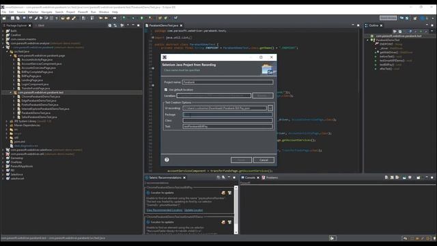Screen dimensions: 437x246
Task: Select SafariParabankDemoTest.java in Package Explorer
Action: tap(39, 117)
